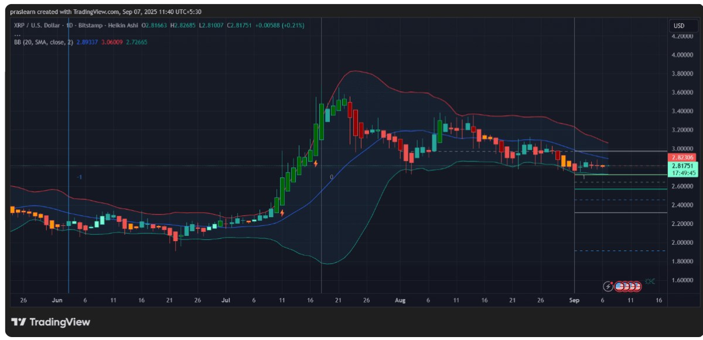This screenshot has height=340, width=703.
Task: Click the orange lightning marker near Jul 16
Action: [316, 163]
